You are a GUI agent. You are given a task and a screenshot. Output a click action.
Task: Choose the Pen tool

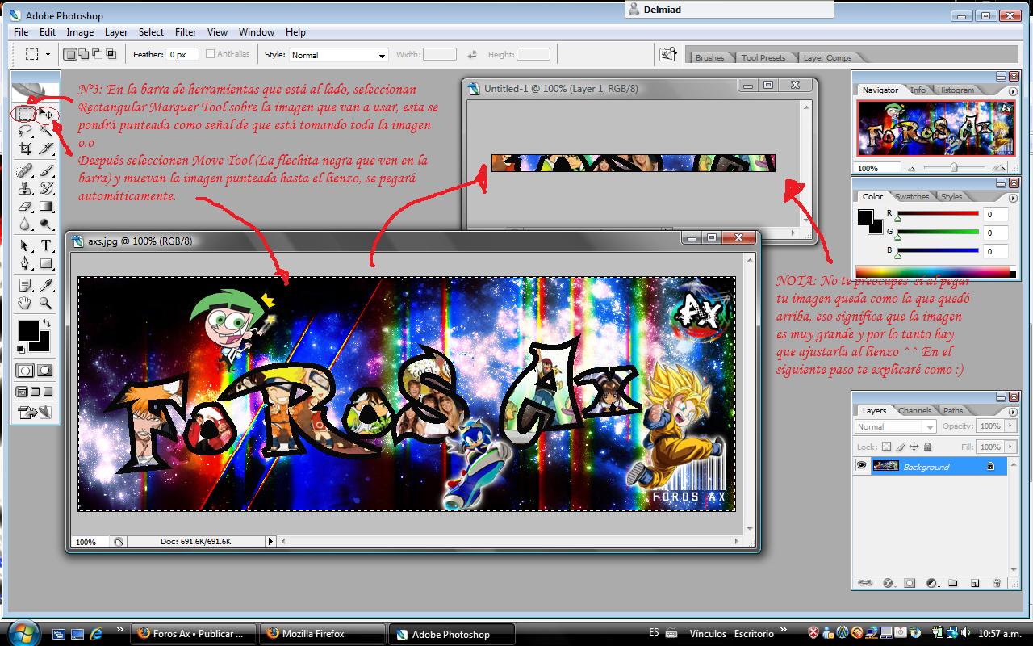pos(25,263)
